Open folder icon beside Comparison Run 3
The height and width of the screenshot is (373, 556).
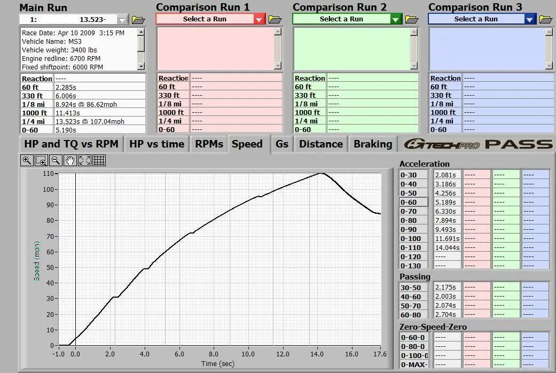tap(546, 20)
